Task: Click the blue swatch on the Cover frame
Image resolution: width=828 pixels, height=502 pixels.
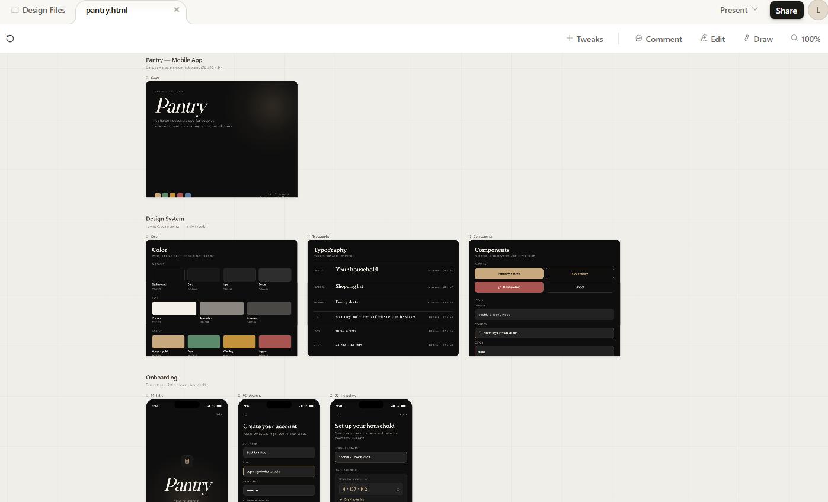Action: click(188, 195)
